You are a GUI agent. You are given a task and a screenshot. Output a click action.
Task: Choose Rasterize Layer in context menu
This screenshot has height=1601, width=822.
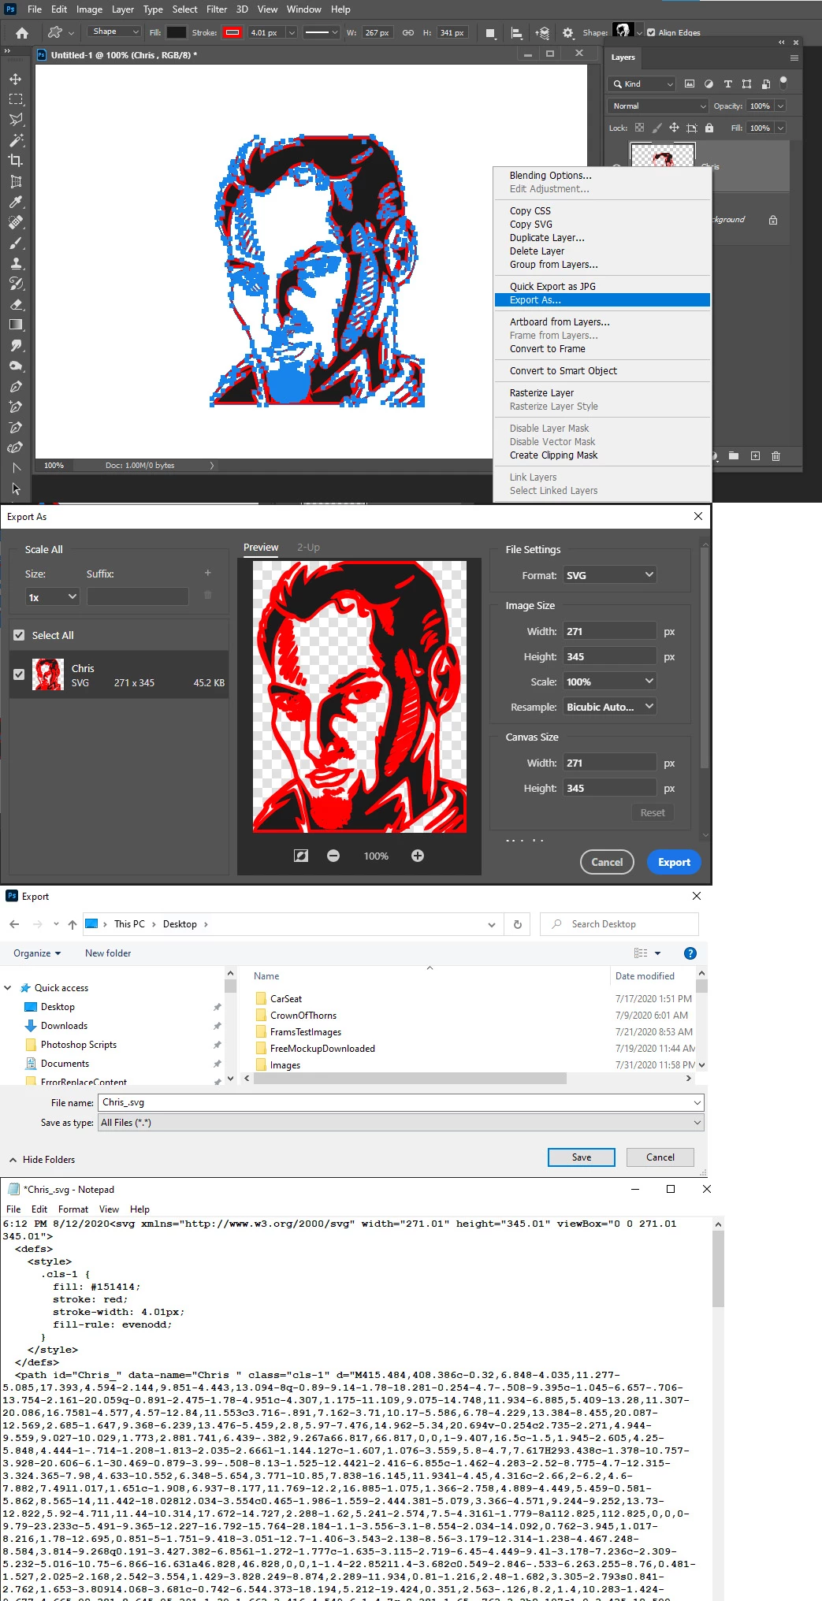[541, 393]
